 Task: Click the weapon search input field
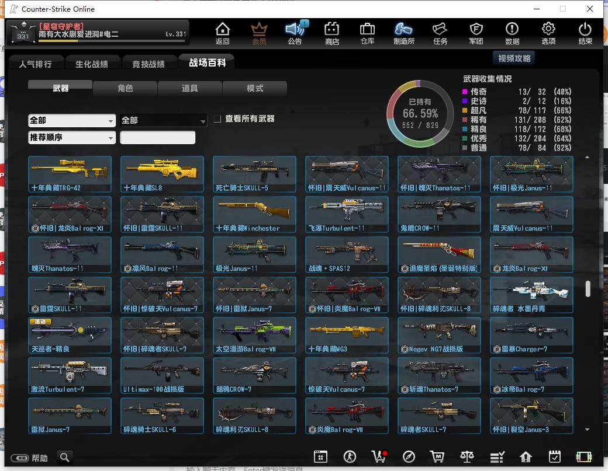click(157, 137)
